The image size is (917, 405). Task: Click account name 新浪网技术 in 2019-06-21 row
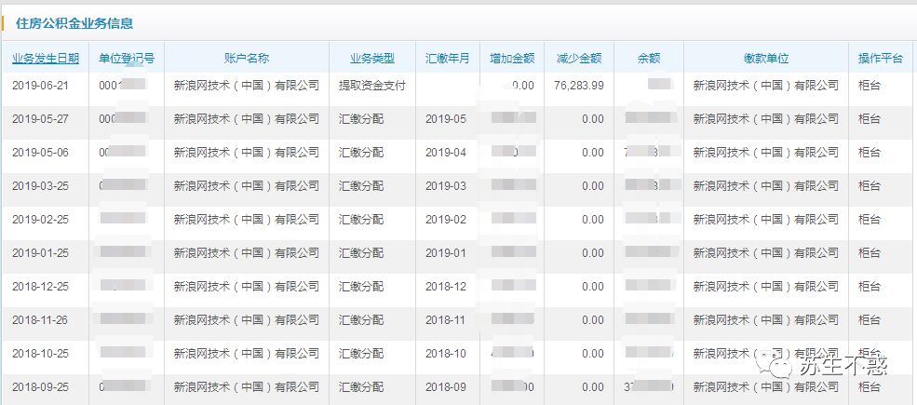click(247, 86)
